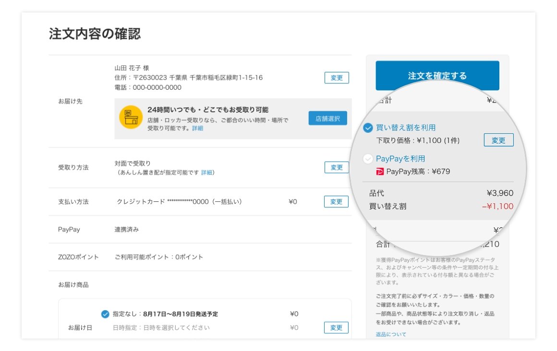Change the 支払い方法 credit card
Image resolution: width=557 pixels, height=351 pixels.
click(336, 201)
